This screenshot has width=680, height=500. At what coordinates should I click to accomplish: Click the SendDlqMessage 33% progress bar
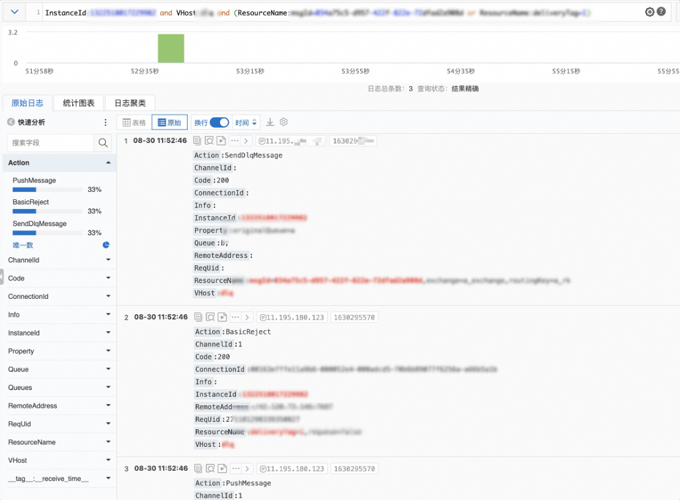[47, 233]
